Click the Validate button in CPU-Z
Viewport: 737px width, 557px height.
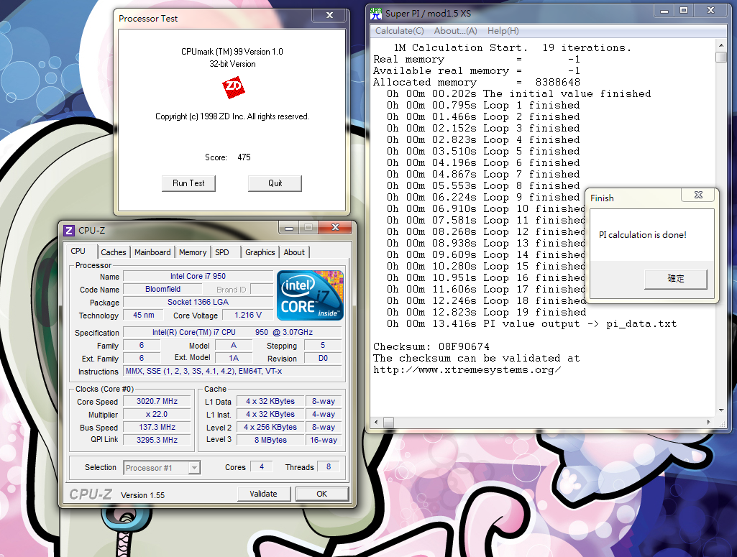(263, 494)
